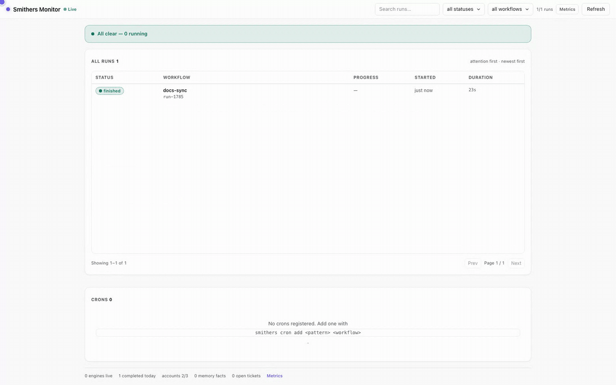Click the WORKFLOW column header
616x385 pixels.
(x=177, y=78)
